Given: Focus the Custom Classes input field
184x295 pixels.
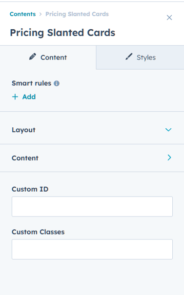Looking at the screenshot, I should click(92, 249).
